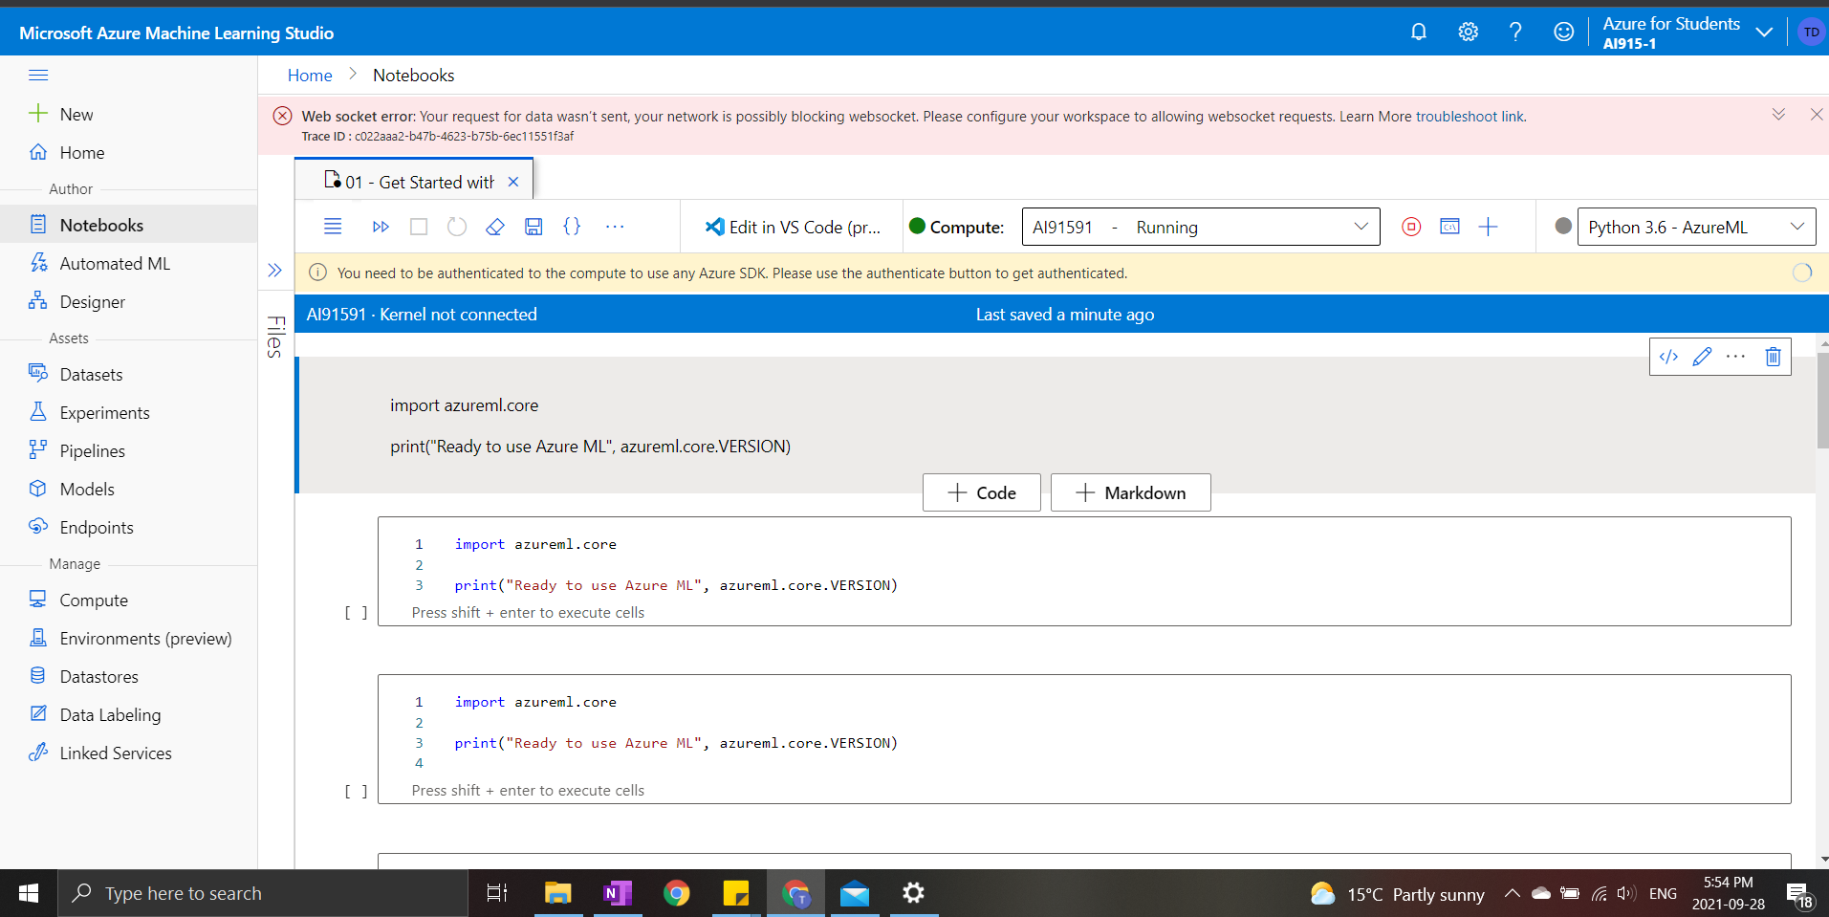Clear all cell outputs with the eraser icon
The height and width of the screenshot is (917, 1829).
[494, 227]
